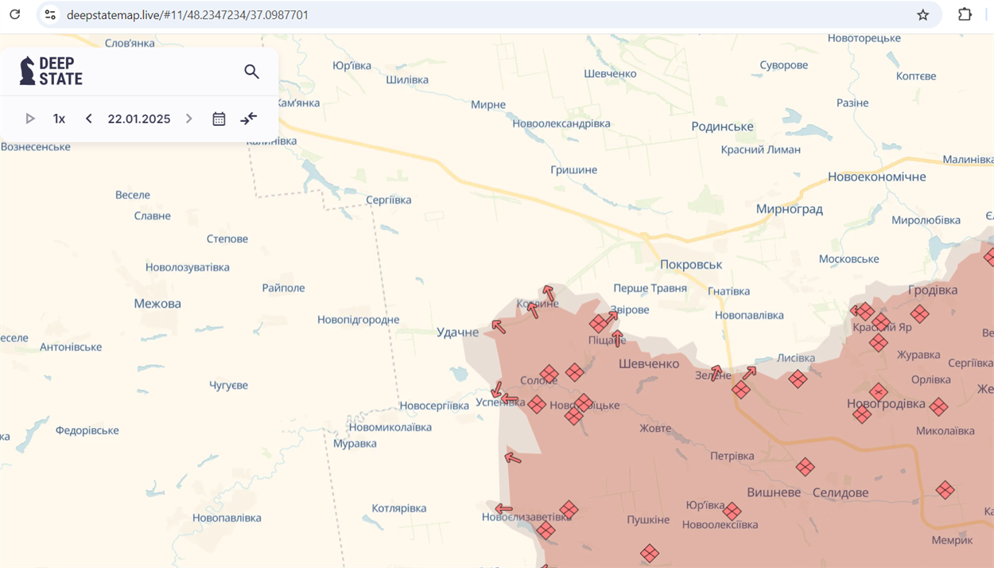This screenshot has width=994, height=568.
Task: Click the unit marker above Селидове
Action: click(805, 467)
